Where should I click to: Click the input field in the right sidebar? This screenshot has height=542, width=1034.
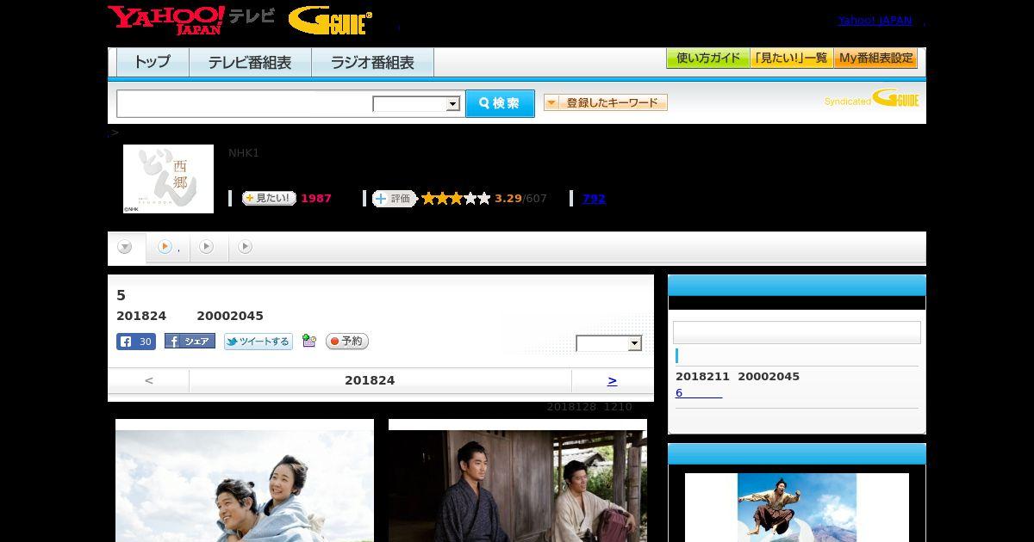tap(797, 332)
